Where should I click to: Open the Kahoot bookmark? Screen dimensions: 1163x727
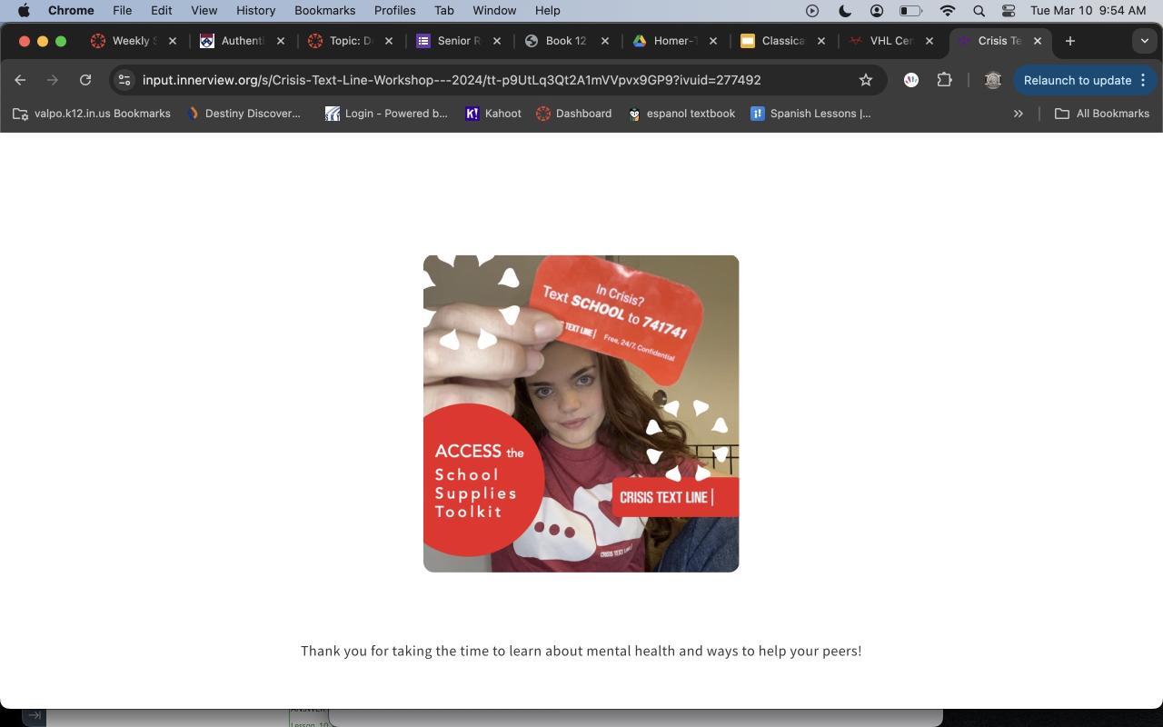pos(493,114)
